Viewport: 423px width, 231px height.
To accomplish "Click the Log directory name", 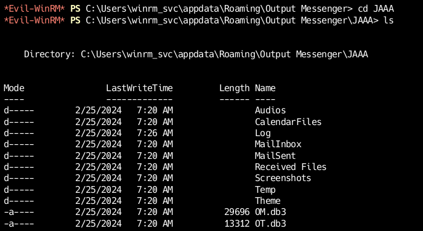I will [263, 133].
